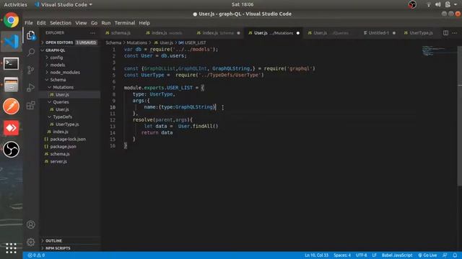
Task: Open the Help menu
Action: coord(144,23)
